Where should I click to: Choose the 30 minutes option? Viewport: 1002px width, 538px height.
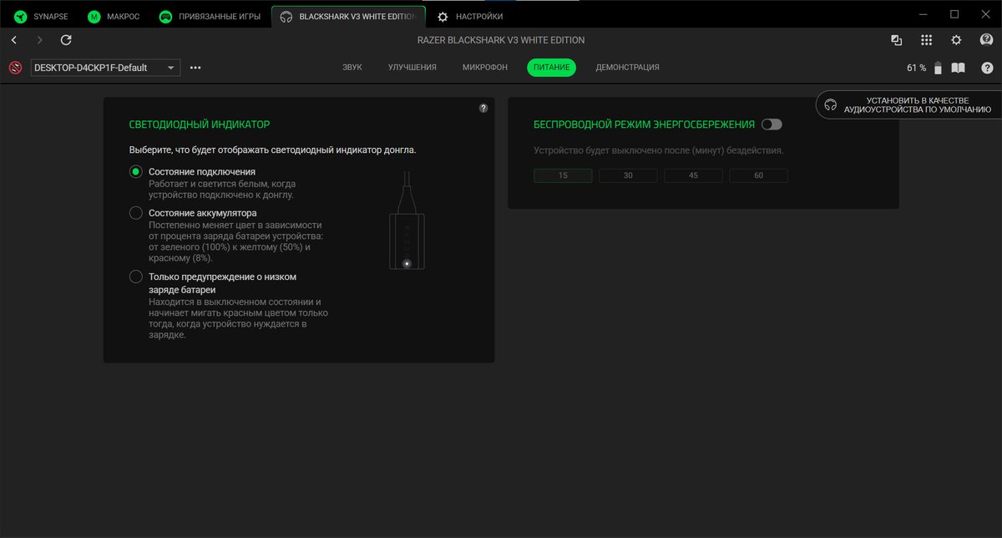[628, 175]
